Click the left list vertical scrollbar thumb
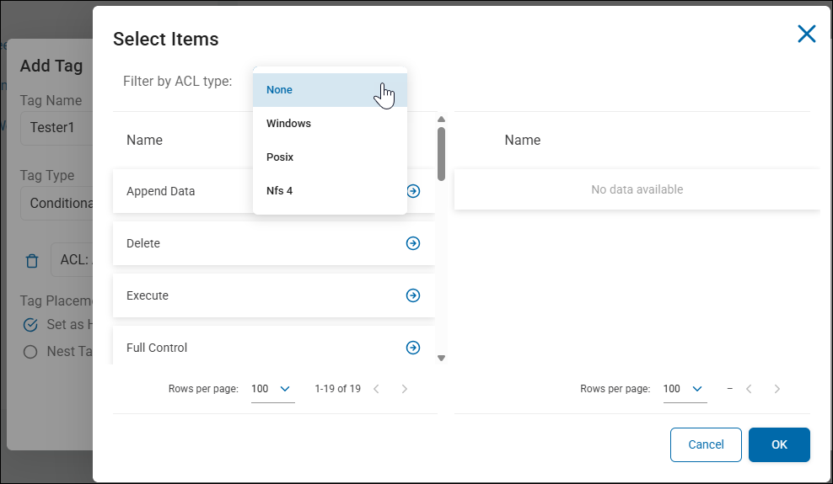The width and height of the screenshot is (833, 484). pos(441,153)
